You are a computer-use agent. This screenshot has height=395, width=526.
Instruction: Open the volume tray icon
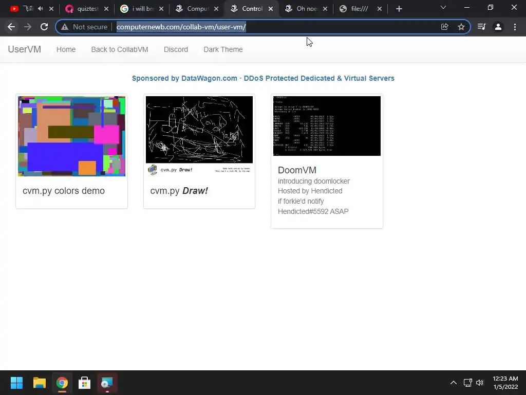[480, 383]
